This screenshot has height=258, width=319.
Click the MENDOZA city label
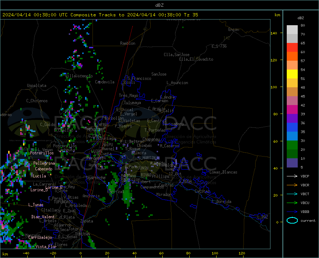click(95, 130)
